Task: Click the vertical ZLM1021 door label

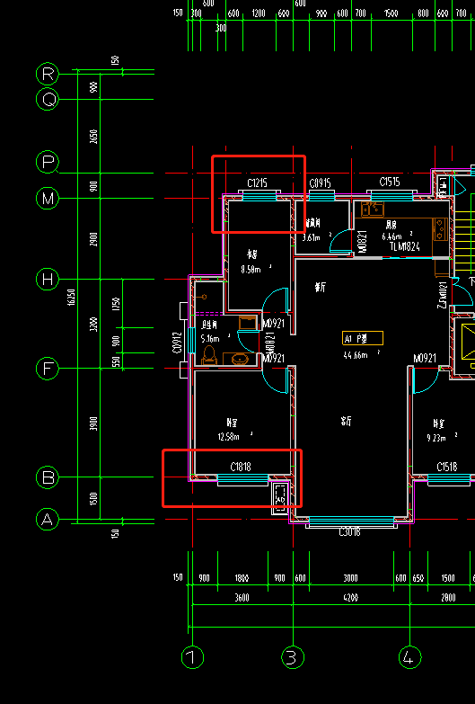Action: click(443, 295)
